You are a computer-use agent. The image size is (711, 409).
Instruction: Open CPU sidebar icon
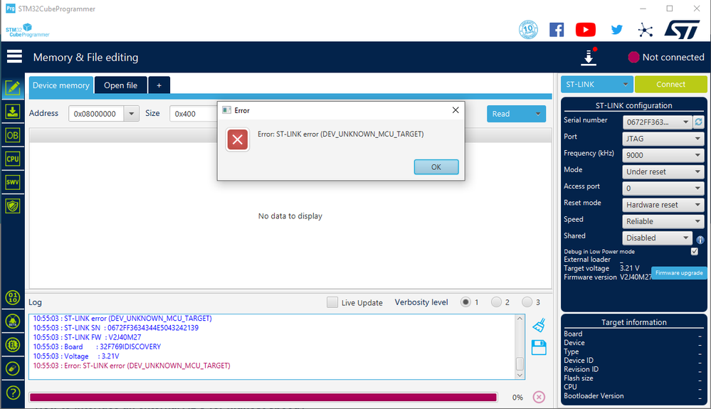pyautogui.click(x=13, y=159)
